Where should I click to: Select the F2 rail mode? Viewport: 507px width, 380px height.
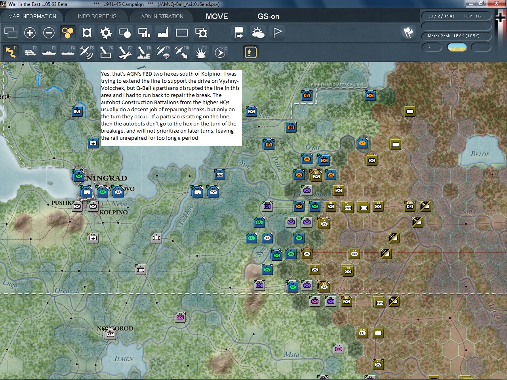pyautogui.click(x=30, y=52)
